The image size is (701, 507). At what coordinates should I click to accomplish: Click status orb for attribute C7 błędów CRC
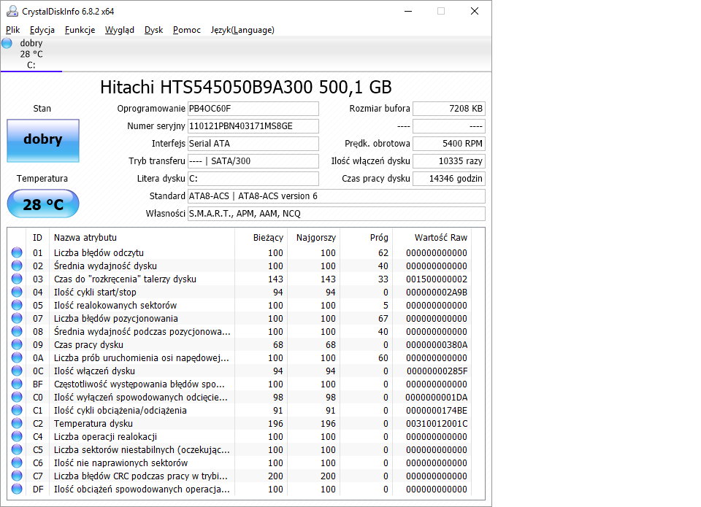pos(17,476)
